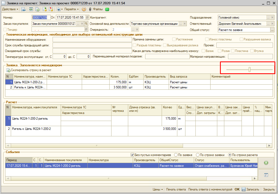This screenshot has height=194, width=278.
Task: Click the paperclip Файлы icon
Action: click(x=90, y=9)
